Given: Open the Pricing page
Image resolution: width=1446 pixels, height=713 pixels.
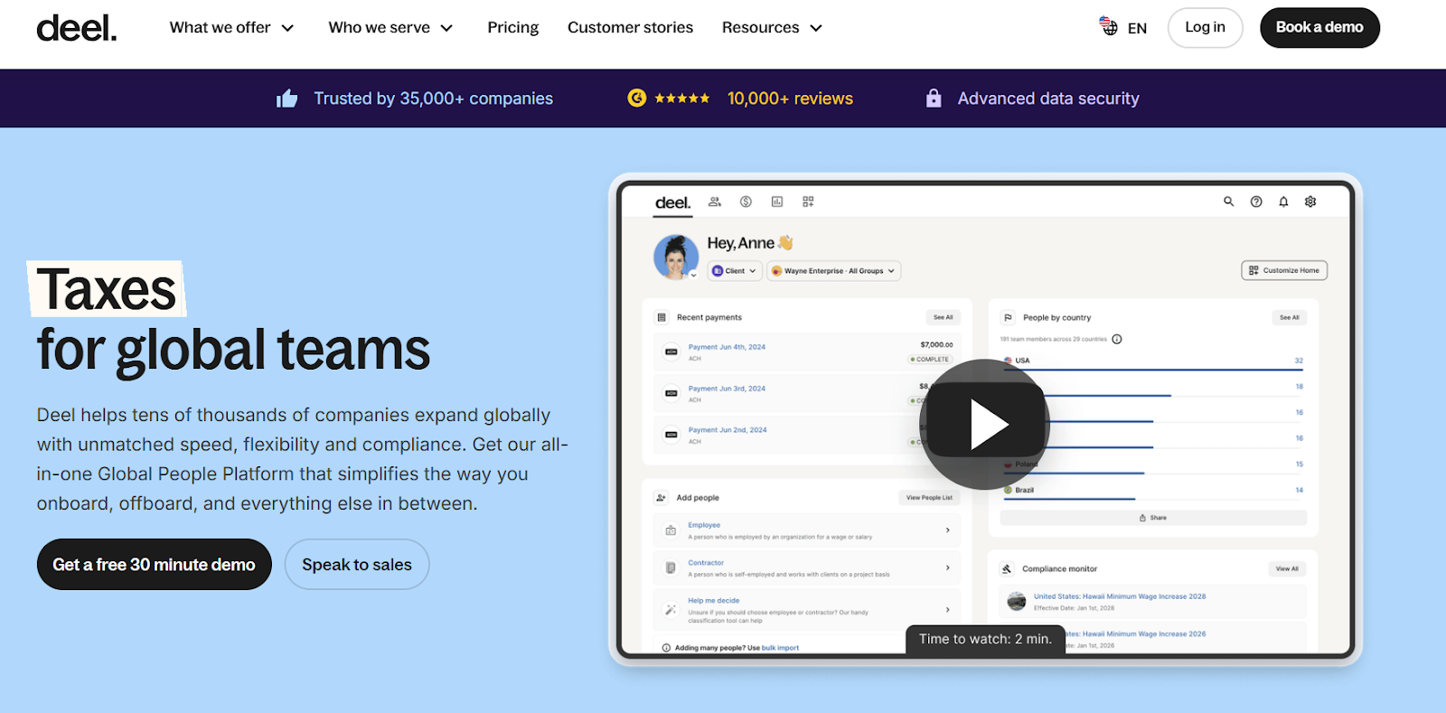Looking at the screenshot, I should (513, 28).
